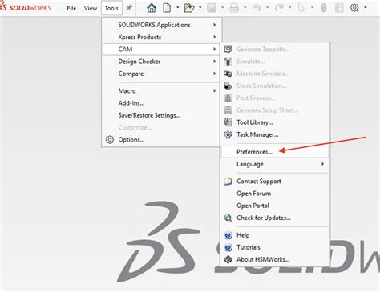The image size is (380, 292).
Task: Click the About HSMWorks icon
Action: [x=228, y=259]
